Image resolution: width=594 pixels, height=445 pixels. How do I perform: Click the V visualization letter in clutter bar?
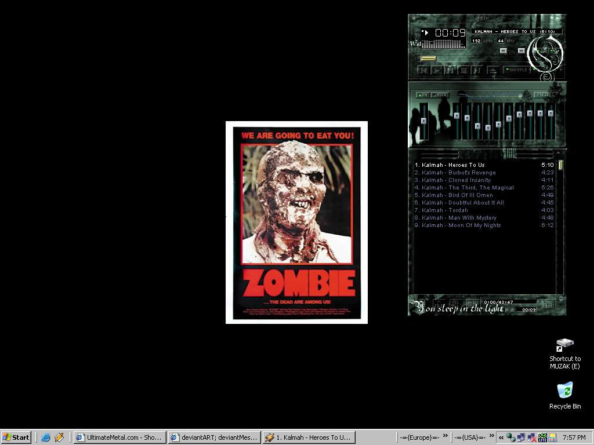coord(416,49)
